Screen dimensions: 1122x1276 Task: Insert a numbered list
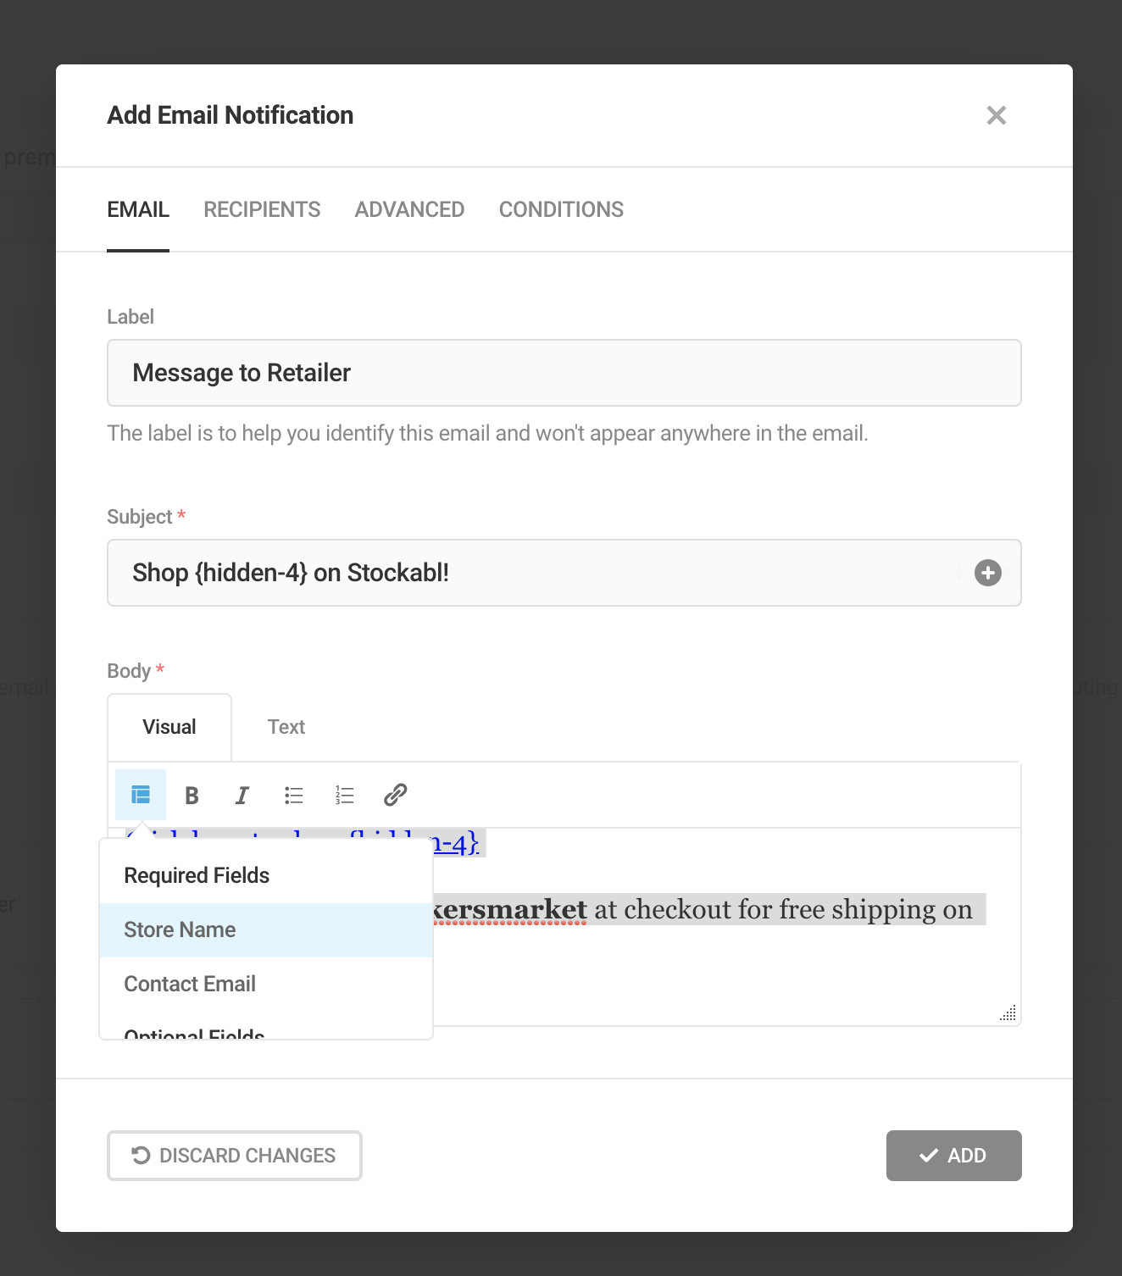[344, 795]
